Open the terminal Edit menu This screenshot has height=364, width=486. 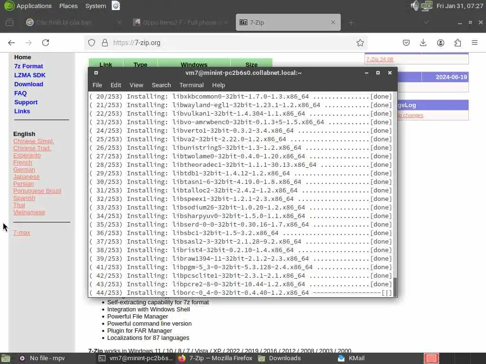coord(116,85)
